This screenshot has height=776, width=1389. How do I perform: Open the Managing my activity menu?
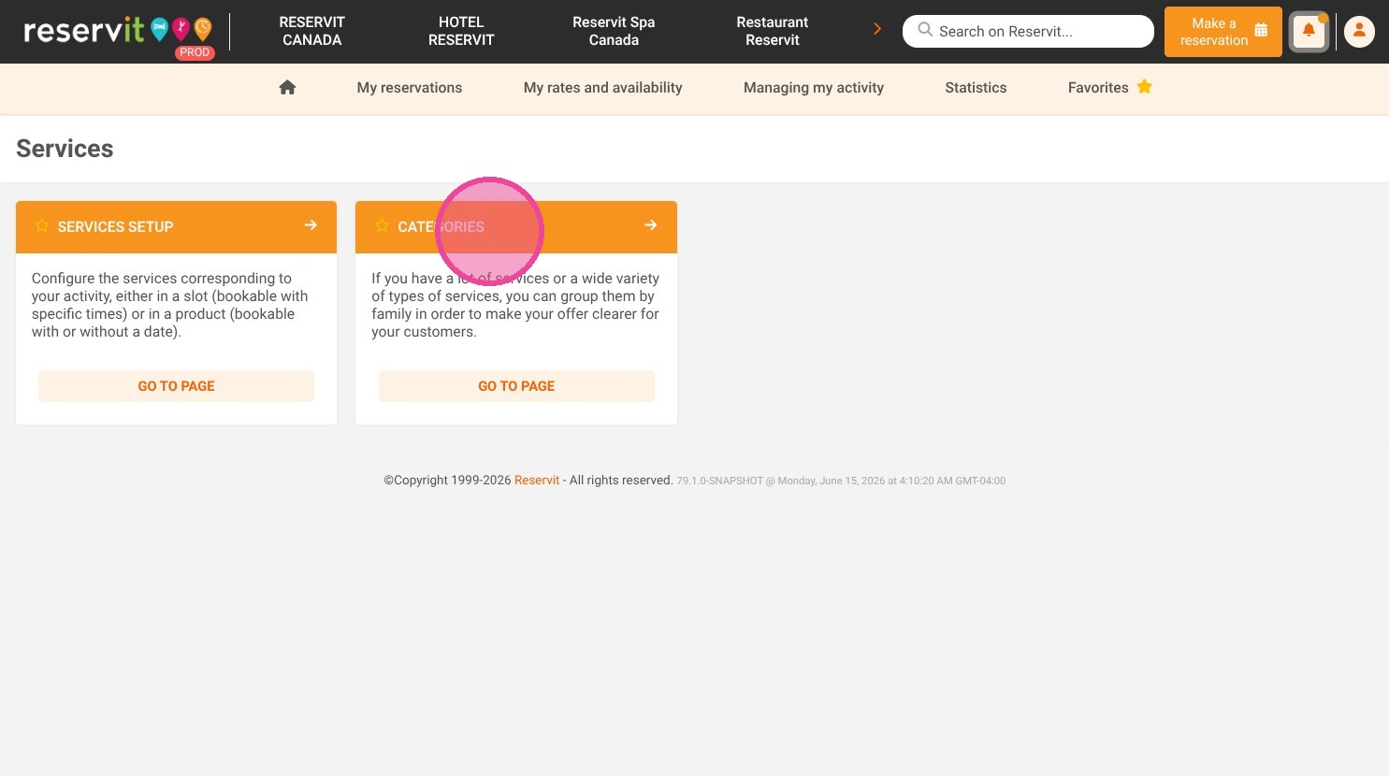coord(814,88)
